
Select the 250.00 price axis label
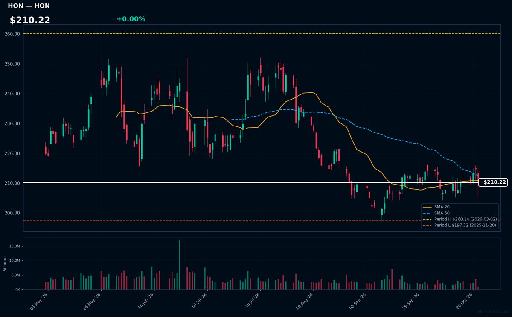point(12,64)
